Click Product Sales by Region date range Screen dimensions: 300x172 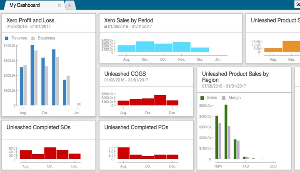224,86
